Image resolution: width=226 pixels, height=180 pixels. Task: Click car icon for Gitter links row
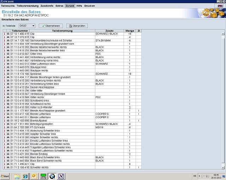8,54
